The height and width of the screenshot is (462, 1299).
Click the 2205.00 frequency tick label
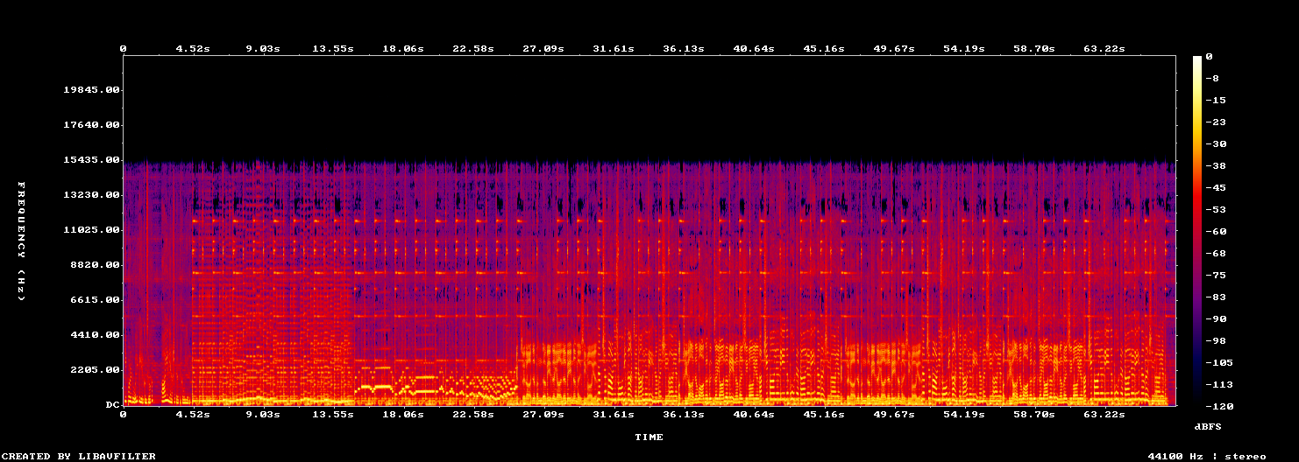pos(95,369)
